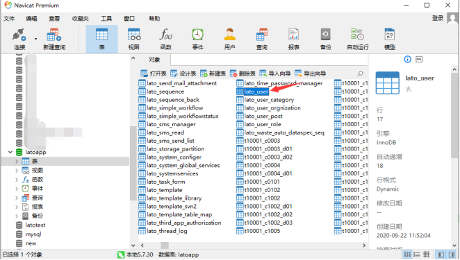Screen dimensions: 460x260
Task: Open the Help (帮助) menu
Action: pos(154,19)
